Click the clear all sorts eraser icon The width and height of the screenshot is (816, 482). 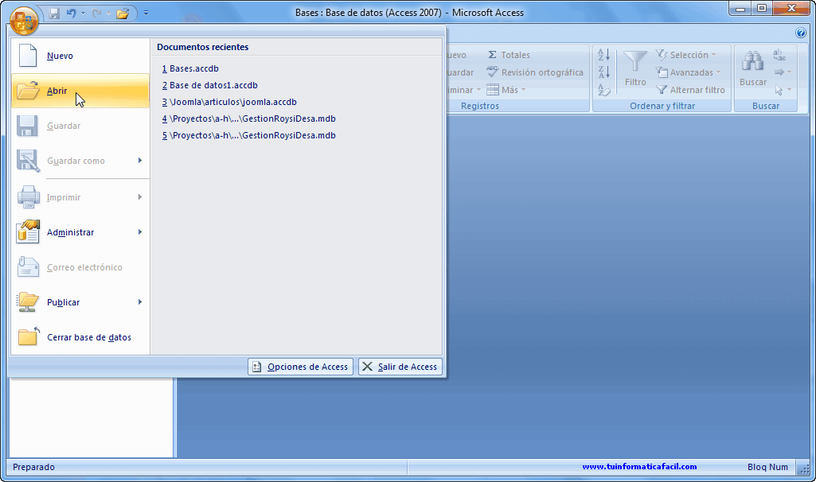point(603,90)
